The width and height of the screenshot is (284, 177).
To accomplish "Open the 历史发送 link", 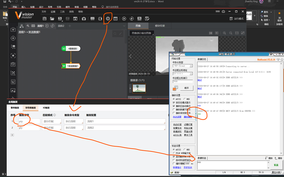I will coord(188,167).
